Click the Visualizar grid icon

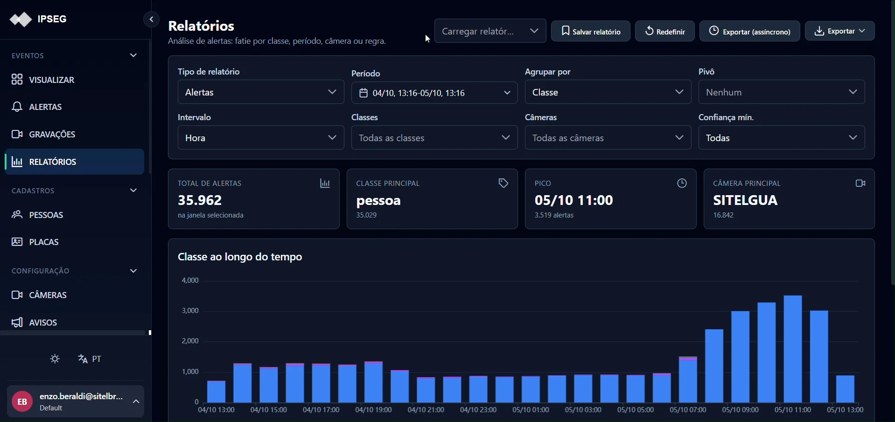pyautogui.click(x=17, y=80)
